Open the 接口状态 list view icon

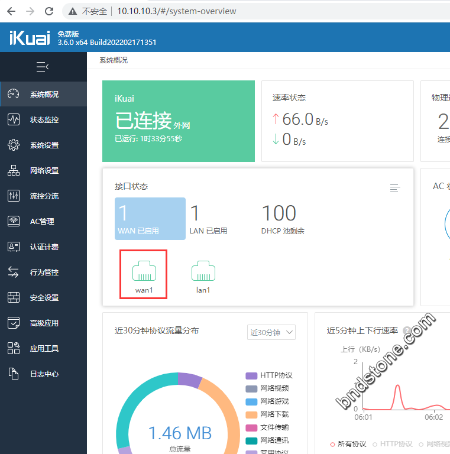395,188
